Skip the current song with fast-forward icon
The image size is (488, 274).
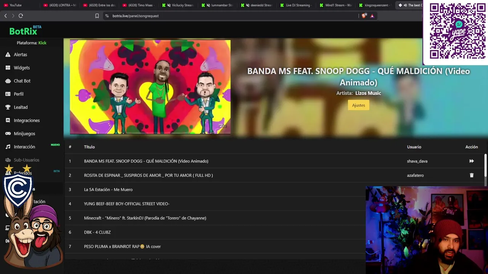(x=472, y=161)
